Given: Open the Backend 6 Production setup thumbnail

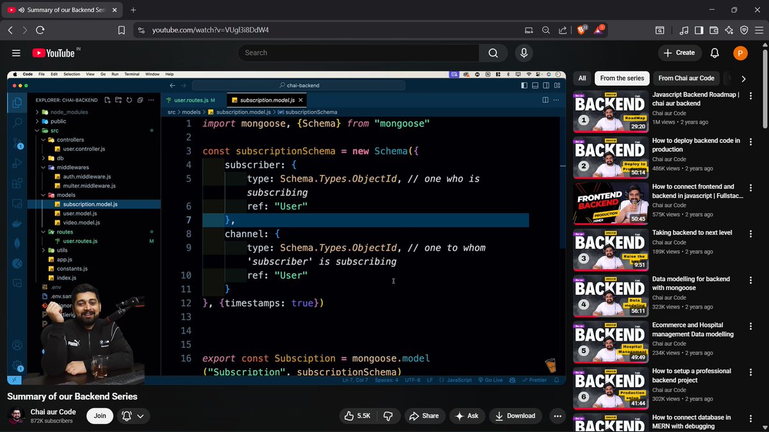Looking at the screenshot, I should coord(611,387).
